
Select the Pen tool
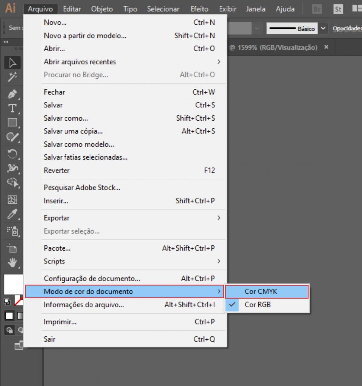13,94
